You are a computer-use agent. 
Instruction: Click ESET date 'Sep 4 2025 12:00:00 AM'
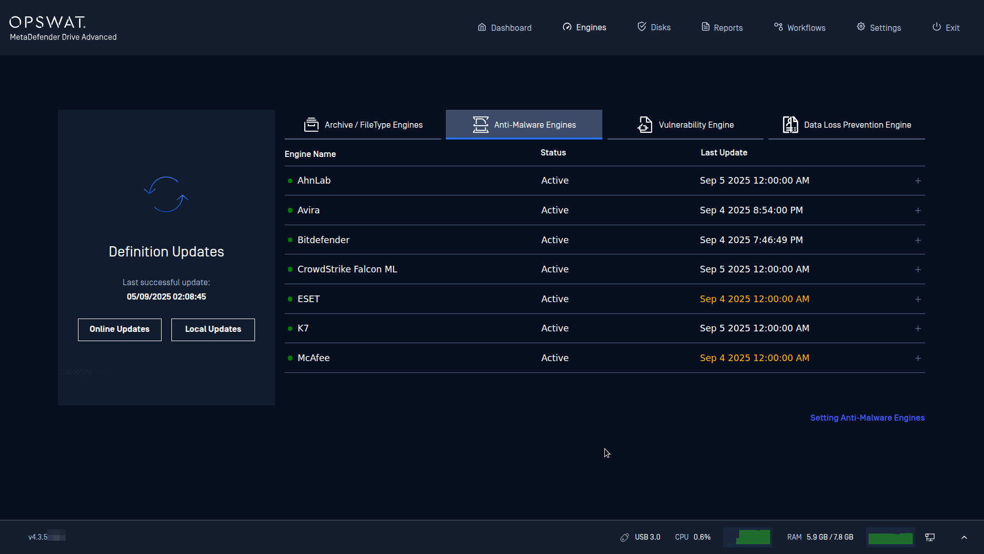click(x=754, y=299)
